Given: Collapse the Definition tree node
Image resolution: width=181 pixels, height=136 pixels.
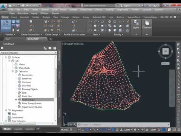Looking at the screenshot, I should coord(12,71).
